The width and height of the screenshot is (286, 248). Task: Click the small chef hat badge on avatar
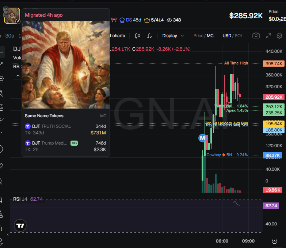(x=6, y=15)
